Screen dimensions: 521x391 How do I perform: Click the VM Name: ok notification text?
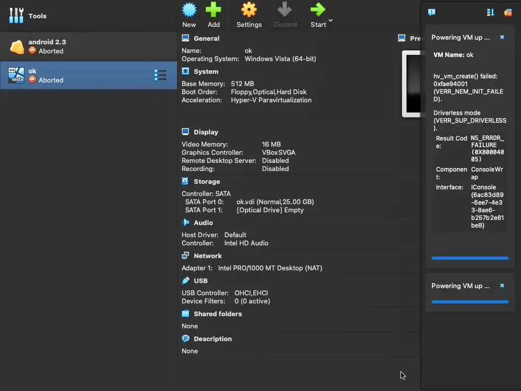click(x=453, y=55)
